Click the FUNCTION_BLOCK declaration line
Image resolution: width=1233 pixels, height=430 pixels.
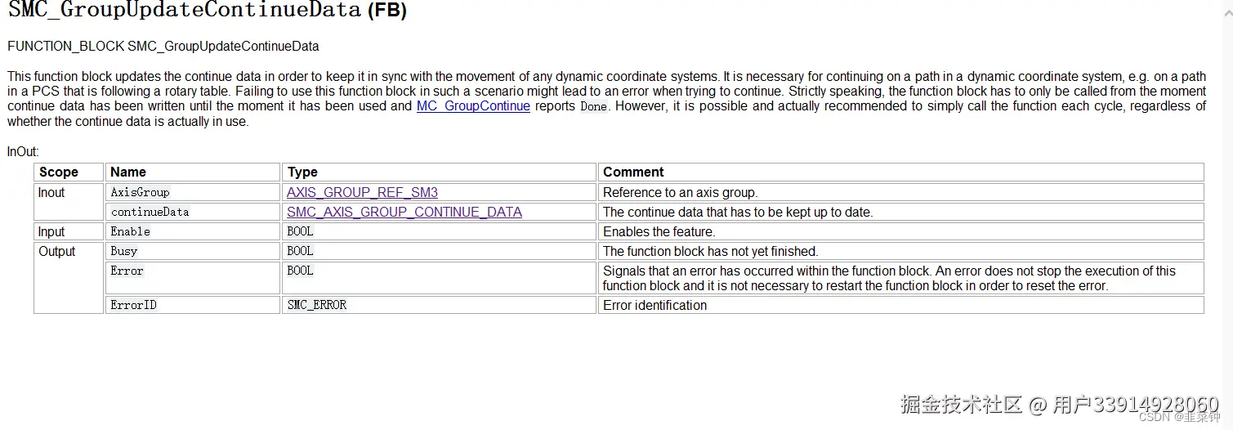[163, 47]
